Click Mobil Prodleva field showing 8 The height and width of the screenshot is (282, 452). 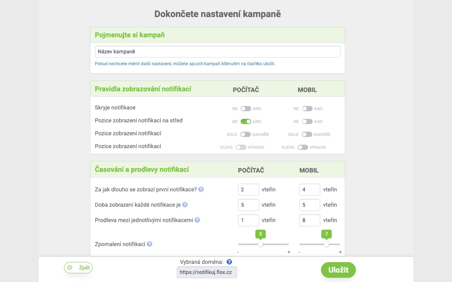click(310, 220)
